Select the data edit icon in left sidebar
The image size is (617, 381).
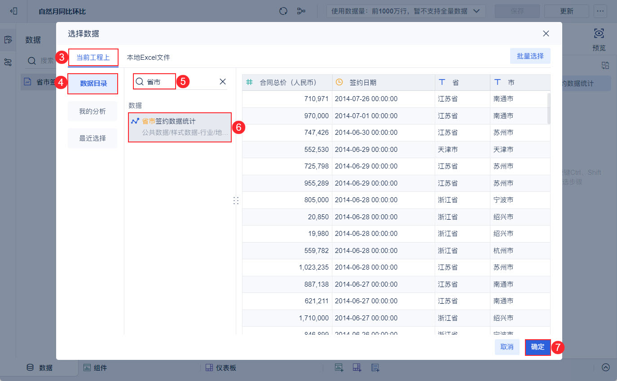(x=8, y=40)
